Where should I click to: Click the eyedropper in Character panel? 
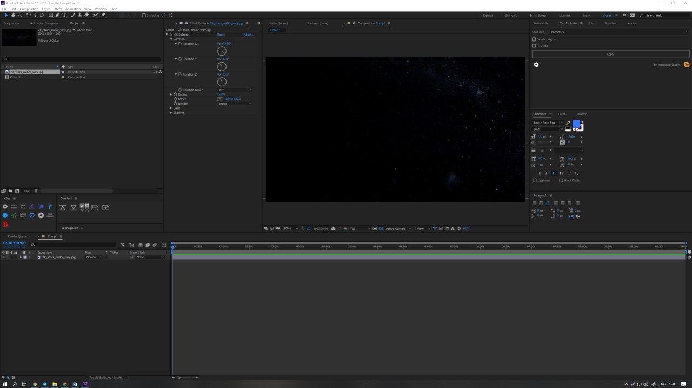pos(568,123)
